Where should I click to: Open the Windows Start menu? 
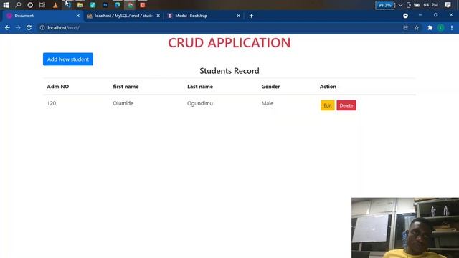click(x=6, y=5)
